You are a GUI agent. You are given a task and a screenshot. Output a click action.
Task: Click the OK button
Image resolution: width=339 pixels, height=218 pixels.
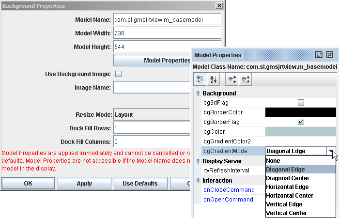(28, 184)
